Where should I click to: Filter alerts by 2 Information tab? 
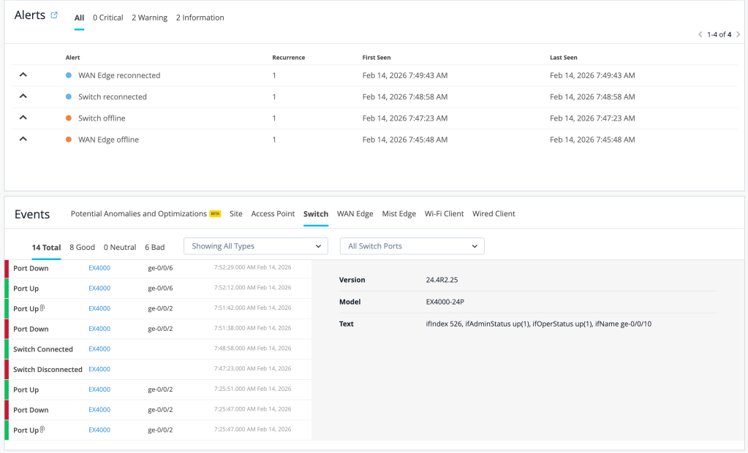(x=200, y=18)
